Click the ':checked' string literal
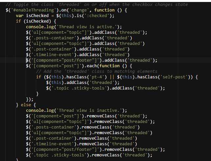211x161 pixels. click(x=97, y=16)
